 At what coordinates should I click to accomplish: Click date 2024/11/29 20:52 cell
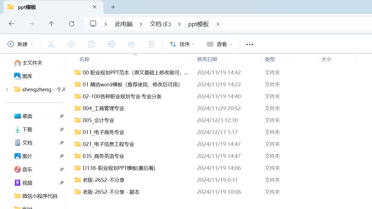219,108
